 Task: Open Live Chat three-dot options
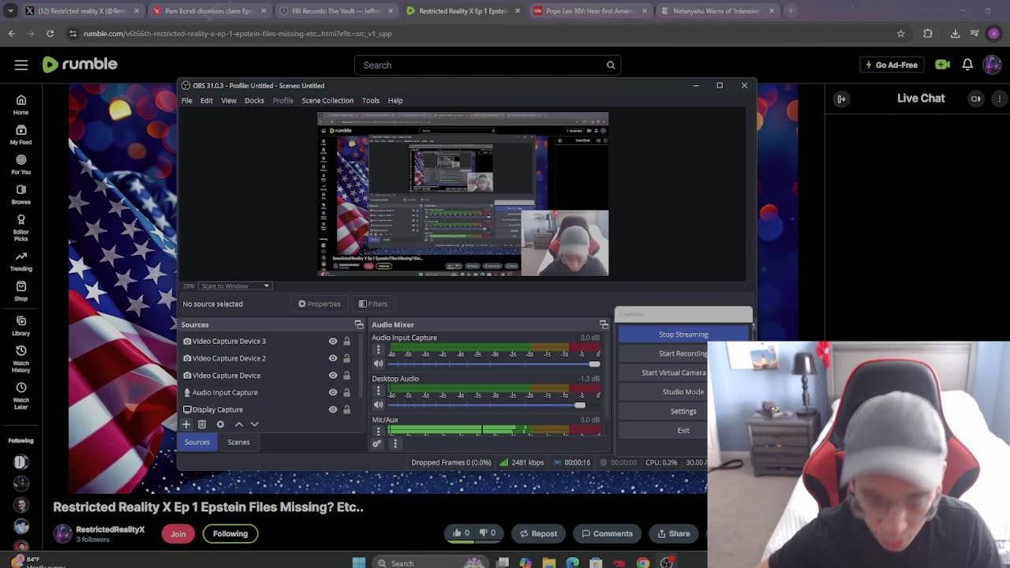[1000, 99]
